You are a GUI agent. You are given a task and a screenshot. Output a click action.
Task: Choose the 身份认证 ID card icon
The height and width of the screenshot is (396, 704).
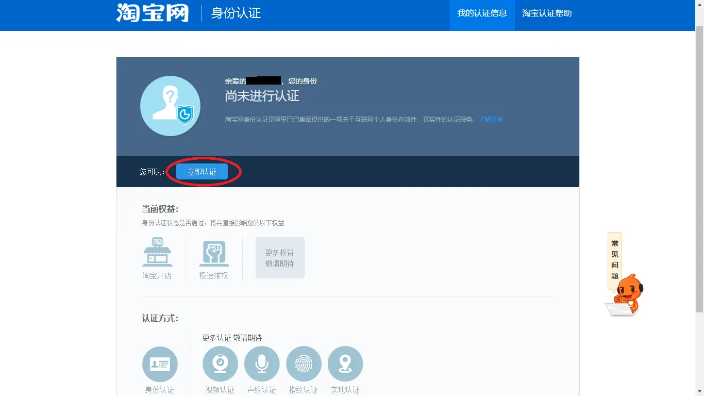(160, 364)
